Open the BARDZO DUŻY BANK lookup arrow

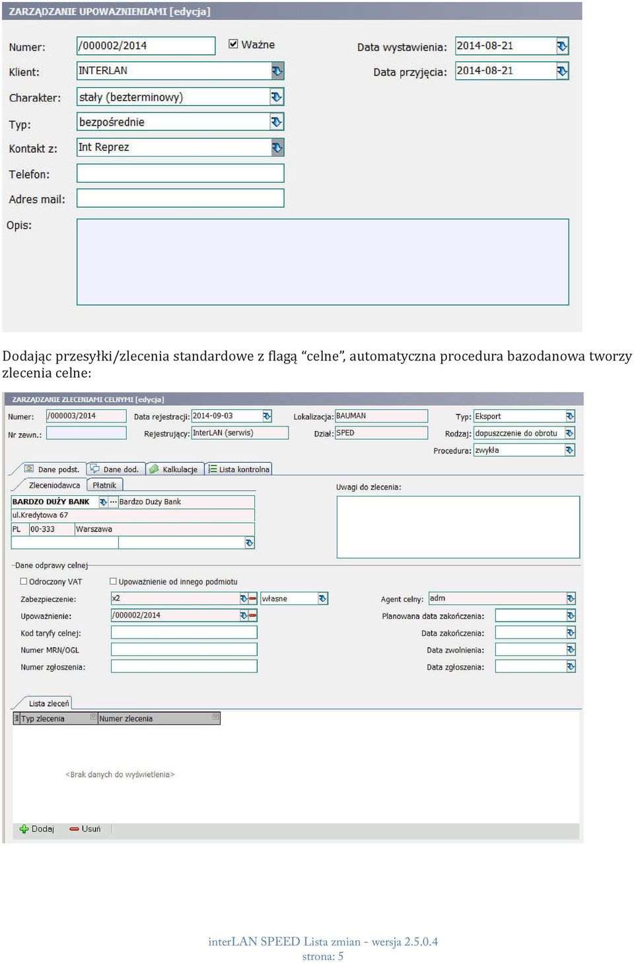tap(103, 502)
